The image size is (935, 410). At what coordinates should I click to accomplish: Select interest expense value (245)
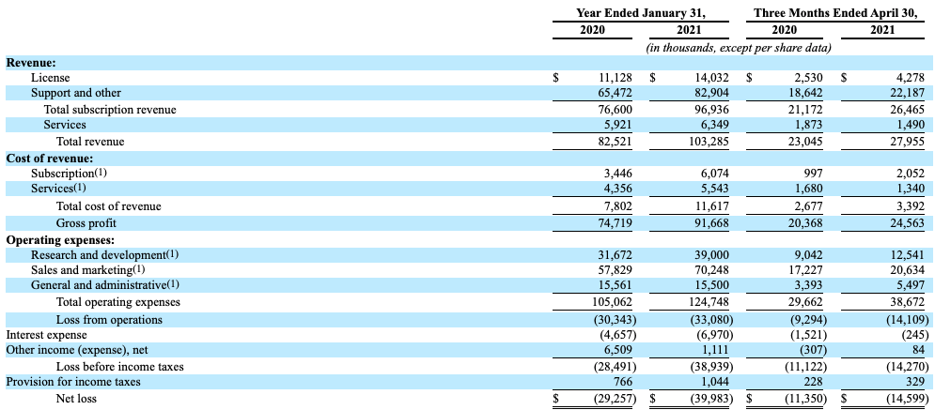click(914, 335)
